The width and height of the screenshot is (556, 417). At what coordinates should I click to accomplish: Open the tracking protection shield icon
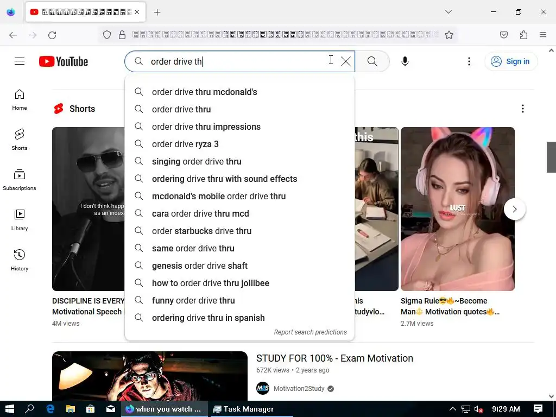point(107,35)
